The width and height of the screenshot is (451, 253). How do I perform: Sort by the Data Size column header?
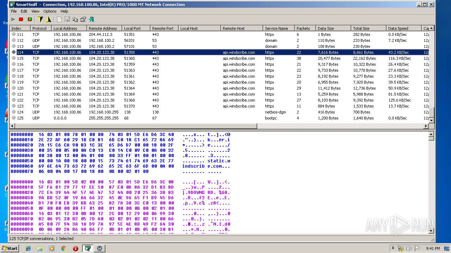(333, 28)
